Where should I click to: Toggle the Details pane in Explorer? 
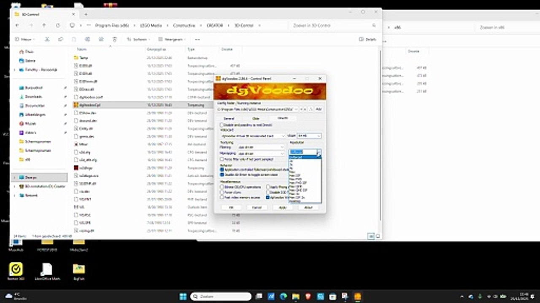(x=367, y=39)
